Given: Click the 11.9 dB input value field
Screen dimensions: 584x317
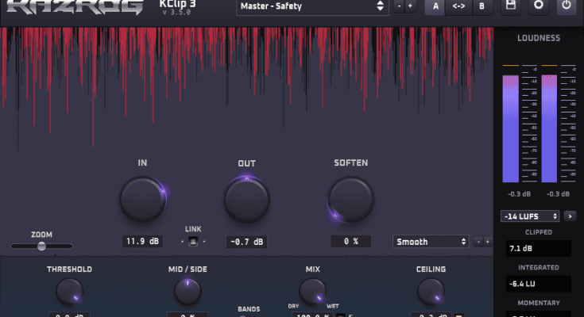Looking at the screenshot, I should [x=143, y=242].
